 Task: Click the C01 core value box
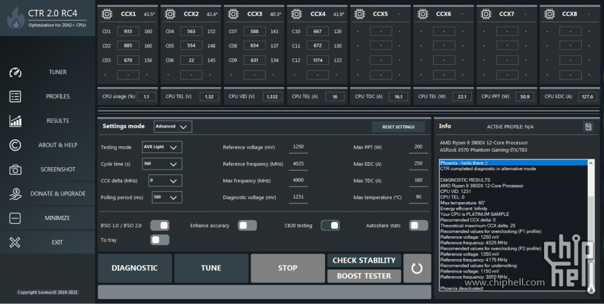tap(128, 31)
